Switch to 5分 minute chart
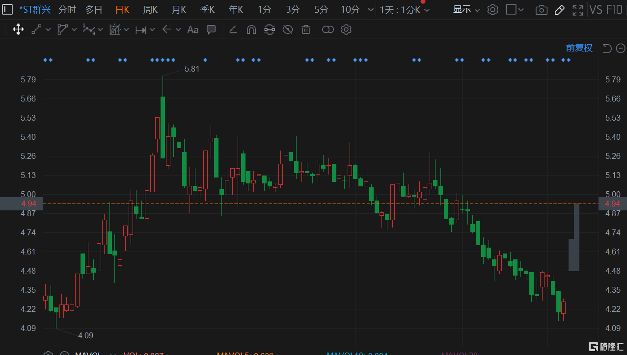 pos(321,9)
